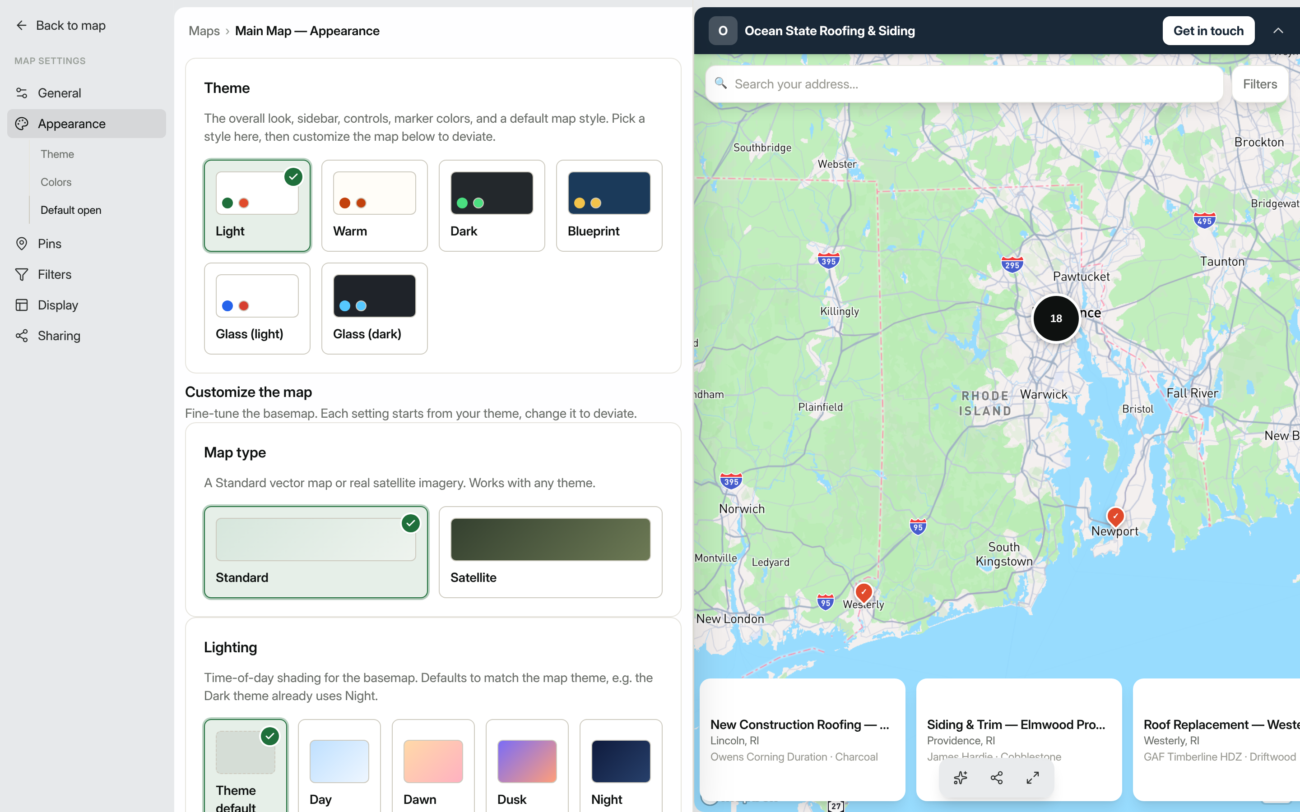Image resolution: width=1300 pixels, height=812 pixels.
Task: Select the Dark theme option
Action: [x=492, y=206]
